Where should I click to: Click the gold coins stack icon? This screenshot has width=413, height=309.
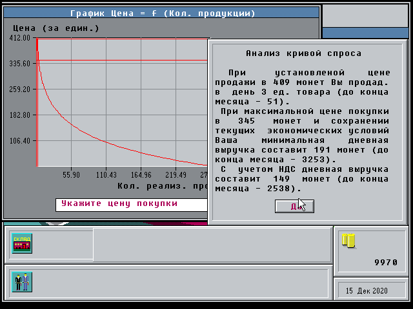(x=348, y=240)
